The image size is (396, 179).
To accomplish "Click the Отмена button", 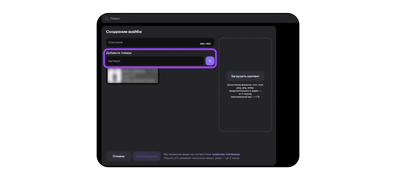I will (118, 156).
